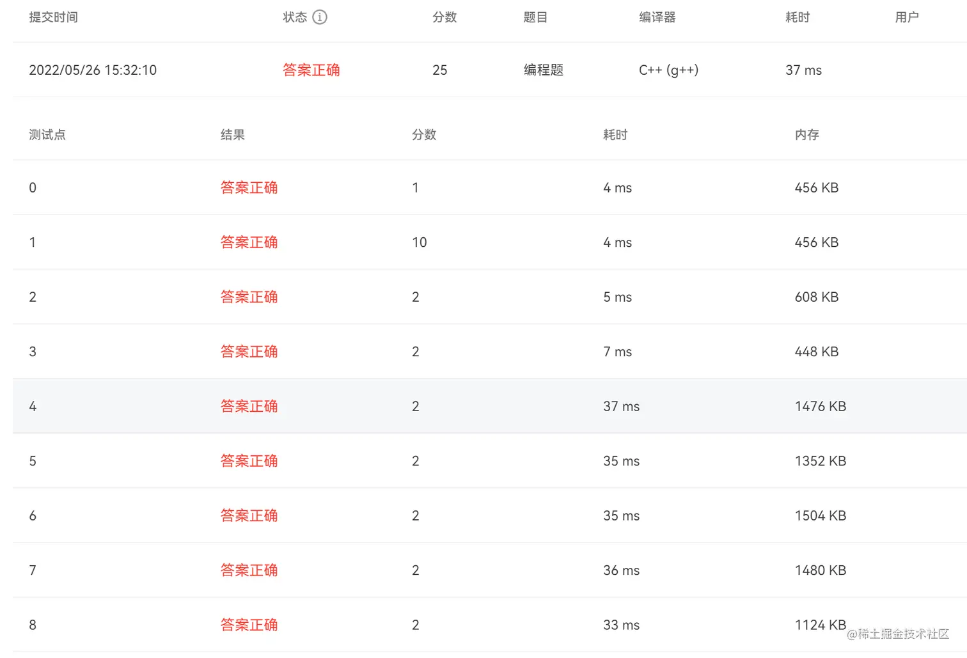Click the 1476 KB memory value
This screenshot has height=658, width=967.
[x=820, y=406]
